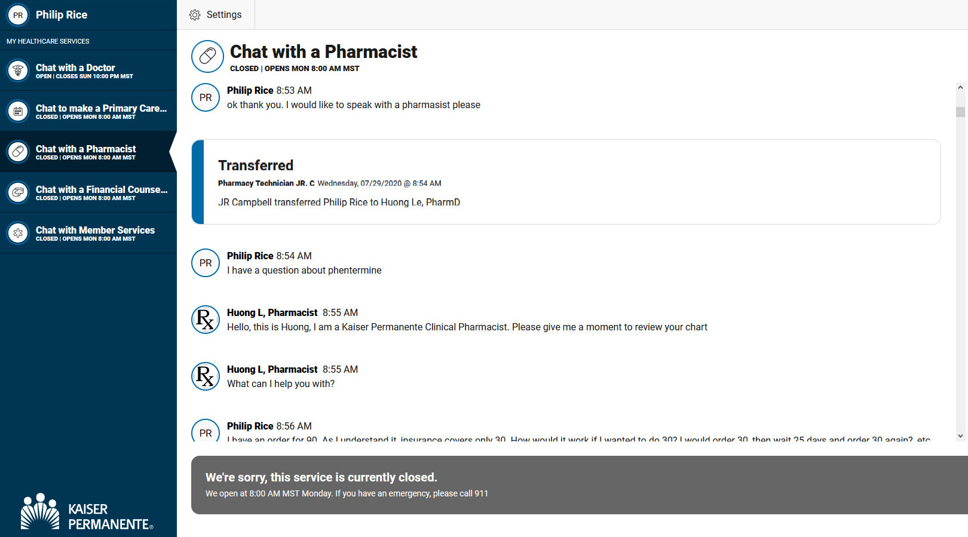Open the Settings tab
Image resolution: width=968 pixels, height=537 pixels.
click(x=216, y=15)
